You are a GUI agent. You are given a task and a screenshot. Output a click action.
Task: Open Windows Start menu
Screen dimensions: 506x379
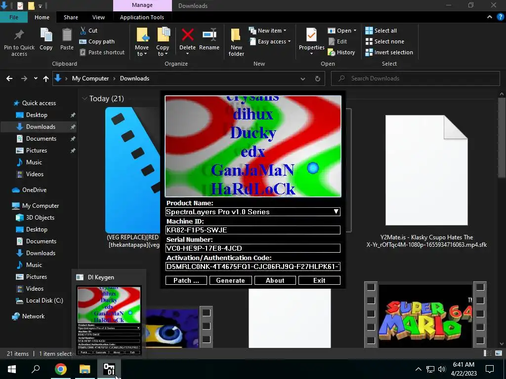12,369
